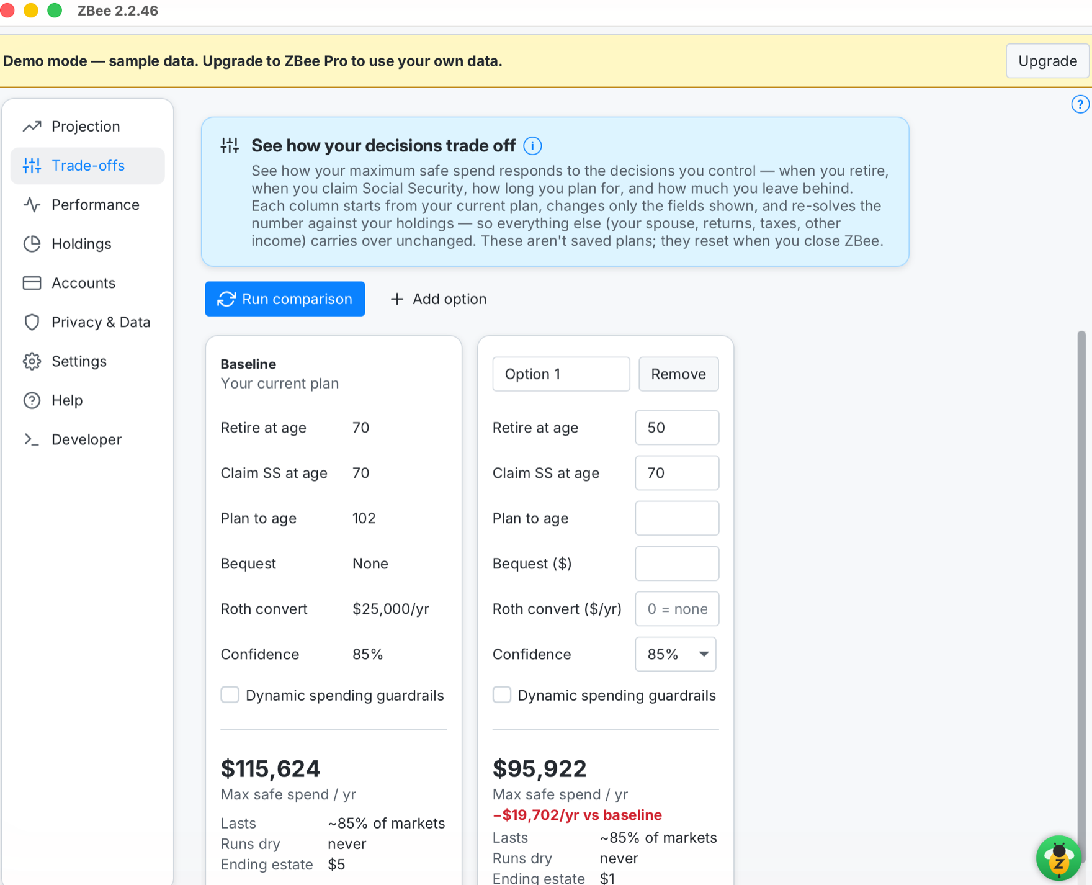This screenshot has height=885, width=1092.
Task: Click the Baseline Confidence 85% value
Action: point(368,654)
